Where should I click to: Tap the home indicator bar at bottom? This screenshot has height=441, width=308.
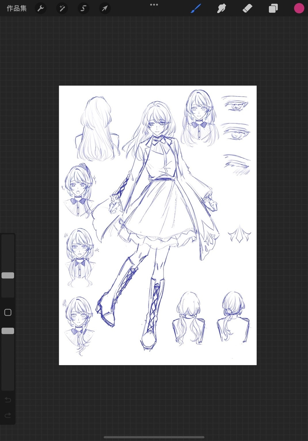coord(154,437)
